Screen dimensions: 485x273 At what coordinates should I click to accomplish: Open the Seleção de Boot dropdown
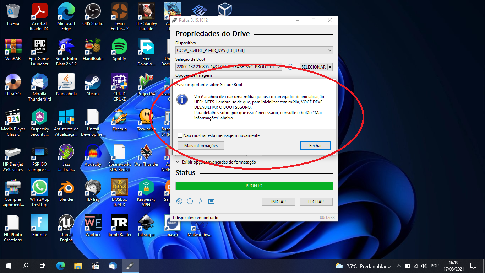click(229, 67)
